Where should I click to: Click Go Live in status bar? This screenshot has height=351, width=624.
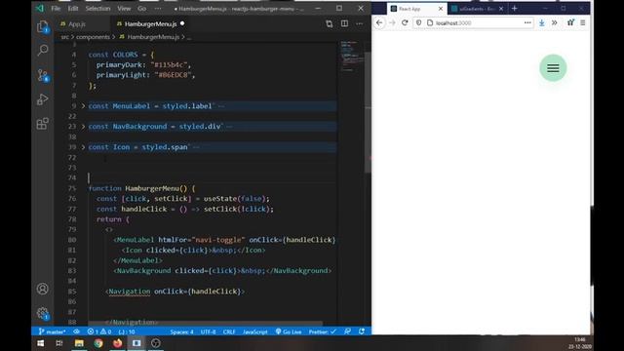pyautogui.click(x=289, y=331)
